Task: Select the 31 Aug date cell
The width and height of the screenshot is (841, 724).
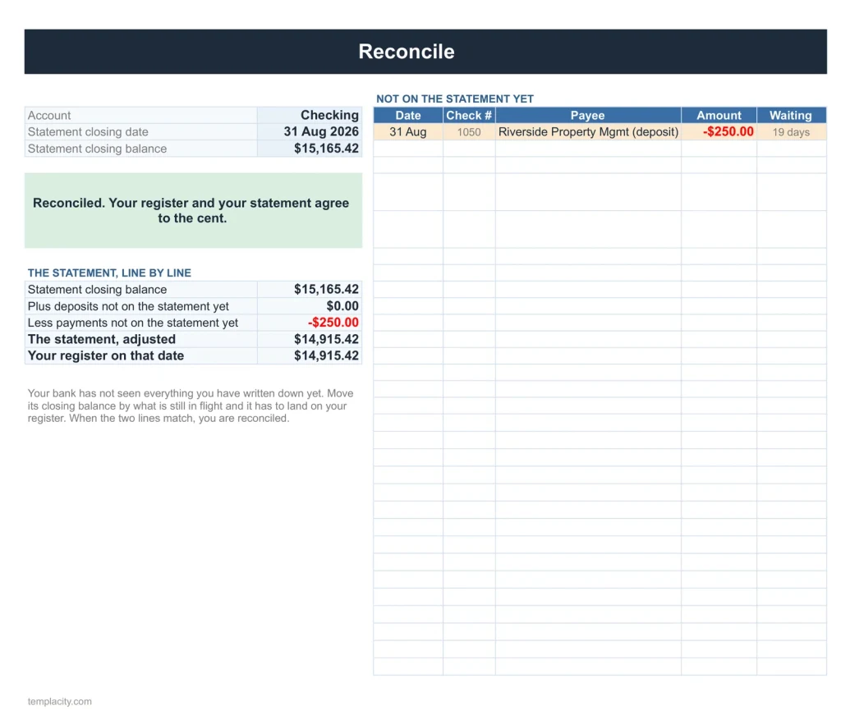Action: click(x=408, y=132)
